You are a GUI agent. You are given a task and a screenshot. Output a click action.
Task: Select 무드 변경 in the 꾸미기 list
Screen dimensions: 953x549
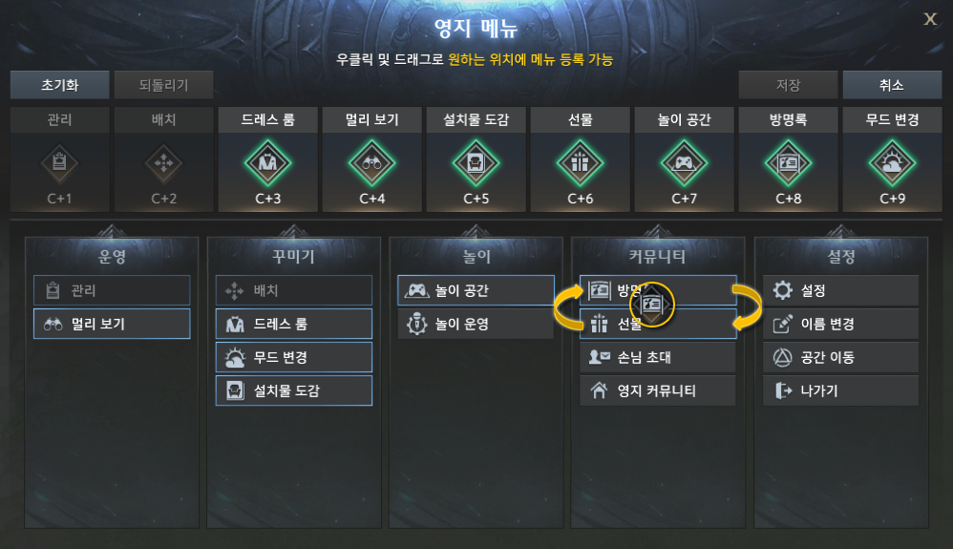pos(294,357)
